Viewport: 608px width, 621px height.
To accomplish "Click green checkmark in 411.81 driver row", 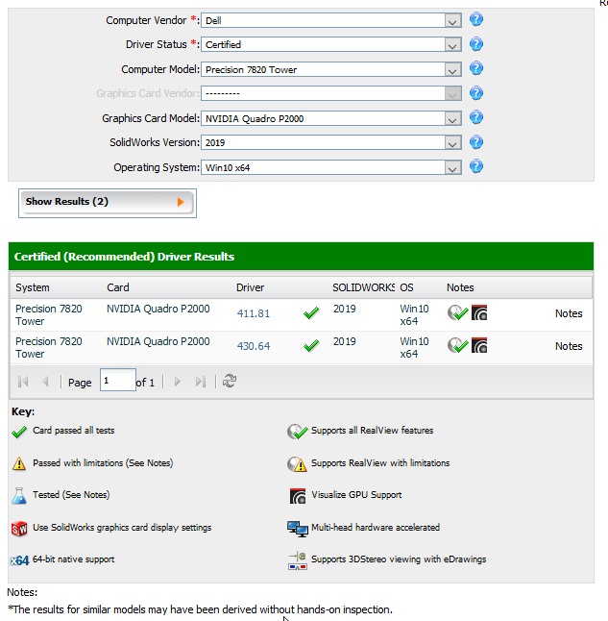I will click(x=311, y=312).
